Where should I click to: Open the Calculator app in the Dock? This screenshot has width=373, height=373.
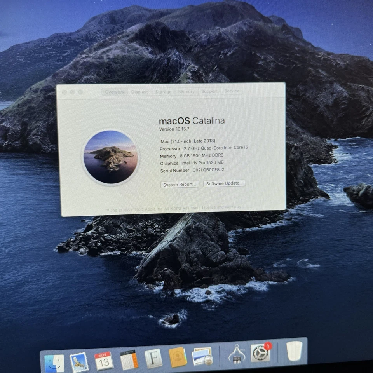tap(128, 360)
